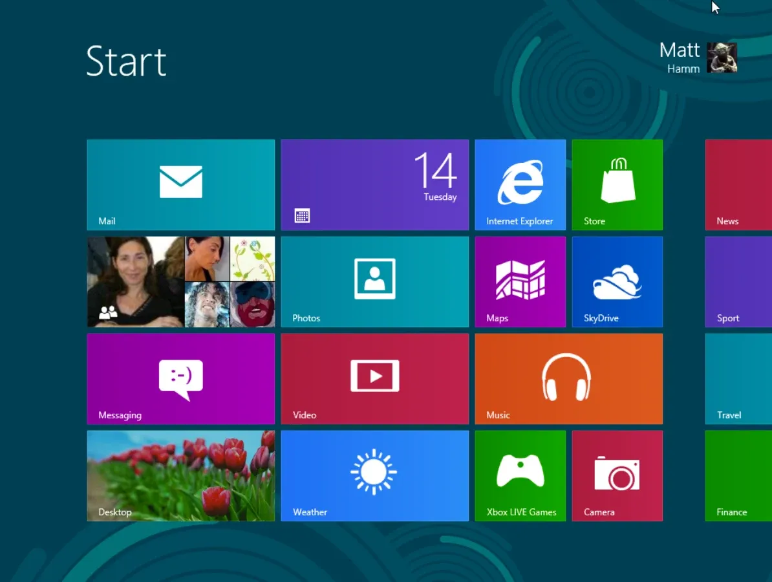The image size is (772, 582).
Task: Open the Travel tile
Action: pyautogui.click(x=738, y=379)
